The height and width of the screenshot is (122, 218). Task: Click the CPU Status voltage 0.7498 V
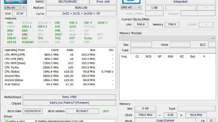(107, 72)
